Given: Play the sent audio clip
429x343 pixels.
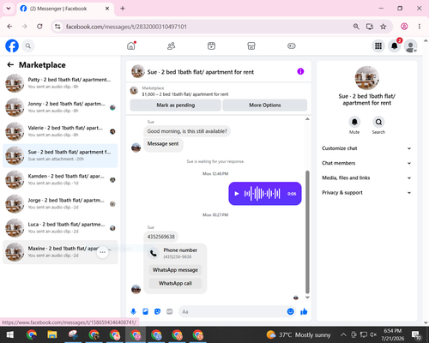Looking at the screenshot, I should tap(237, 194).
